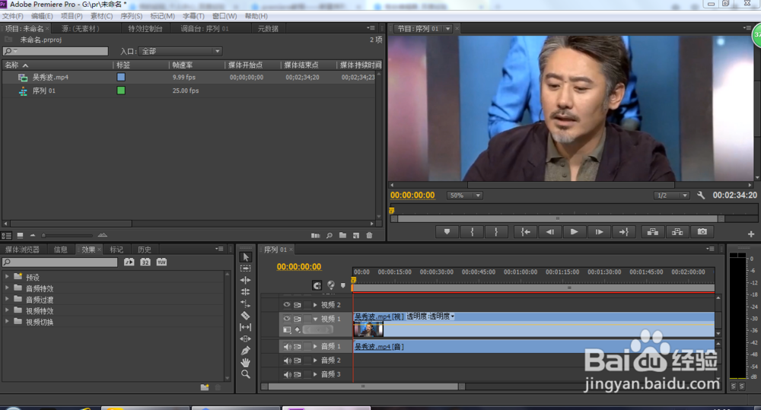Select the Pen tool
Viewport: 761px width, 410px height.
[x=246, y=351]
